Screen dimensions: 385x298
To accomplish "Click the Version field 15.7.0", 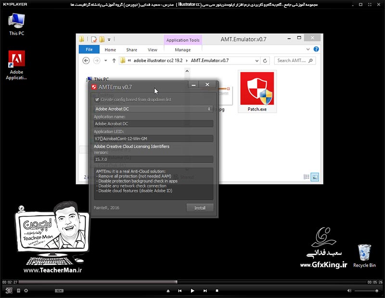I will point(153,159).
